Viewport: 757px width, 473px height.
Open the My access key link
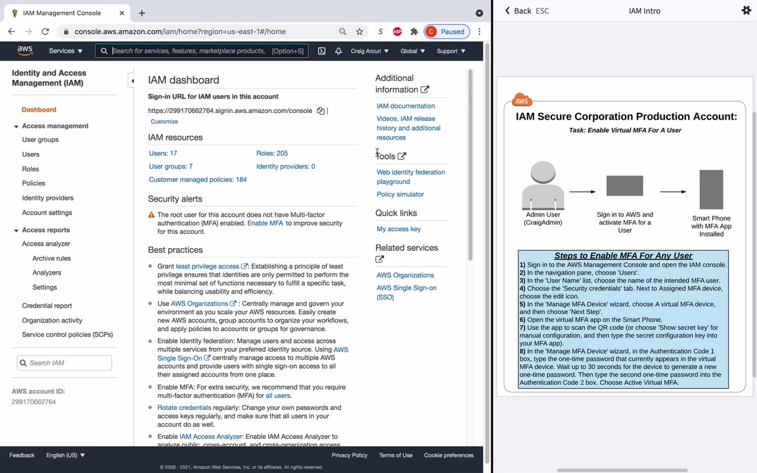(x=398, y=229)
